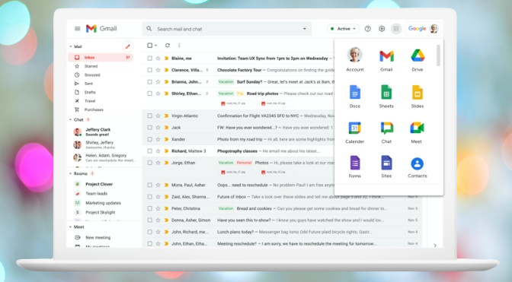512x282 pixels.
Task: Open Calendar in the apps panel
Action: [x=355, y=132]
